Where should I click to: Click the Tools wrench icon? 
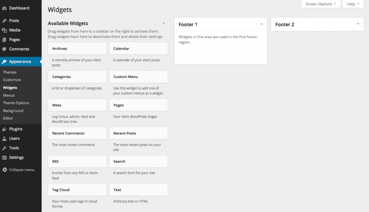[x=4, y=148]
